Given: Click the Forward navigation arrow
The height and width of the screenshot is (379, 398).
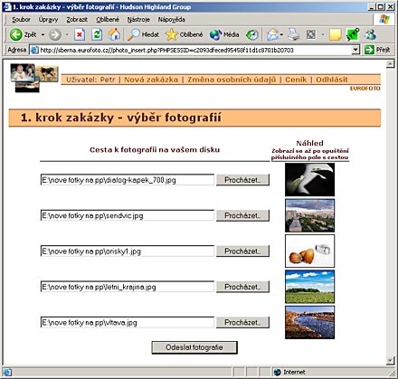Looking at the screenshot, I should point(55,34).
